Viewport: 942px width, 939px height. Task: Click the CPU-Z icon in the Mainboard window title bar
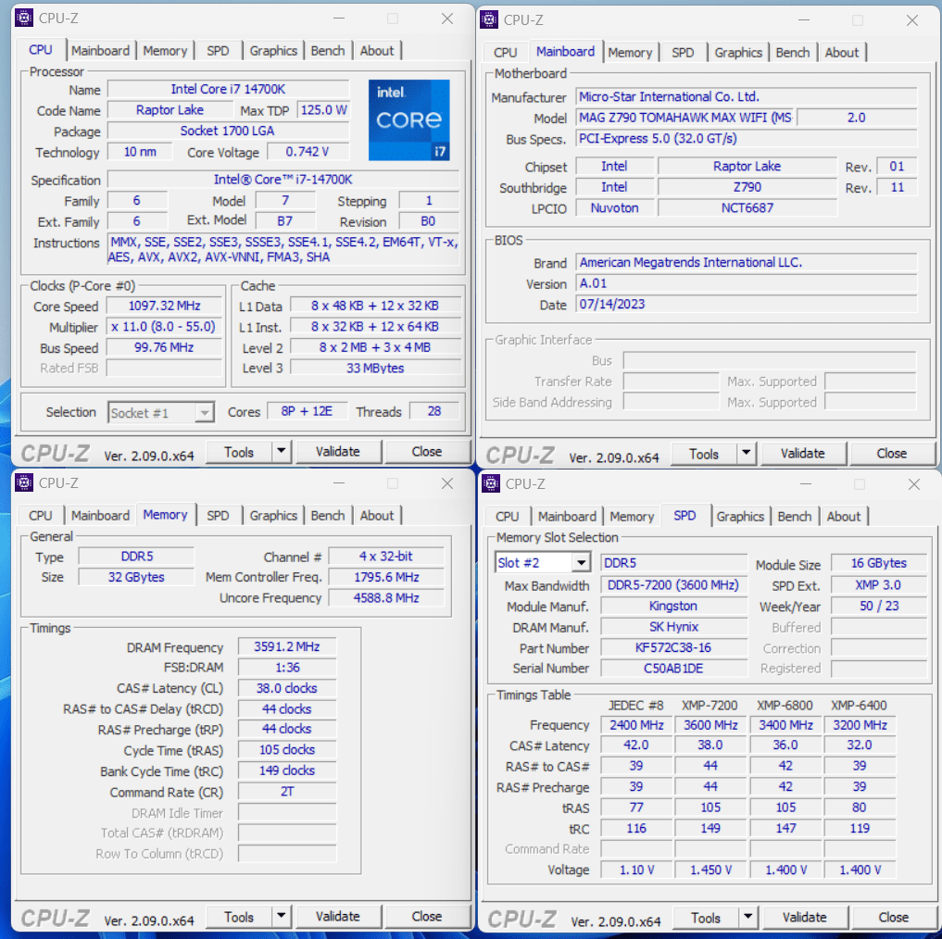pos(488,19)
